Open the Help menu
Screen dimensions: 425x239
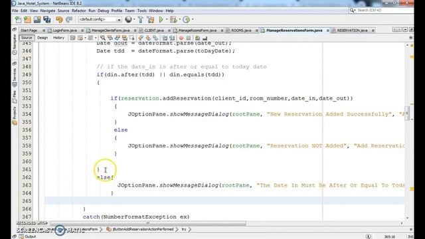(170, 11)
